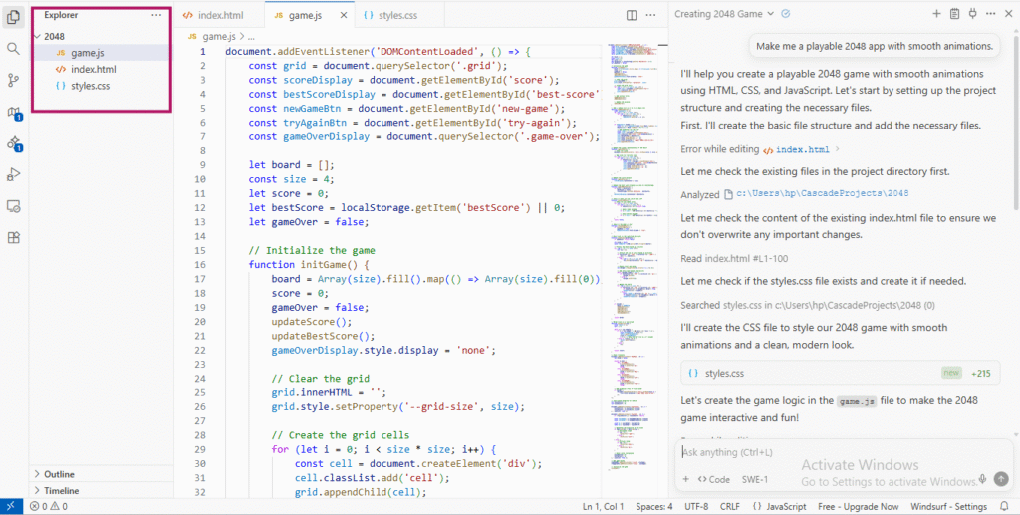Expand the Outline section

pyautogui.click(x=59, y=474)
